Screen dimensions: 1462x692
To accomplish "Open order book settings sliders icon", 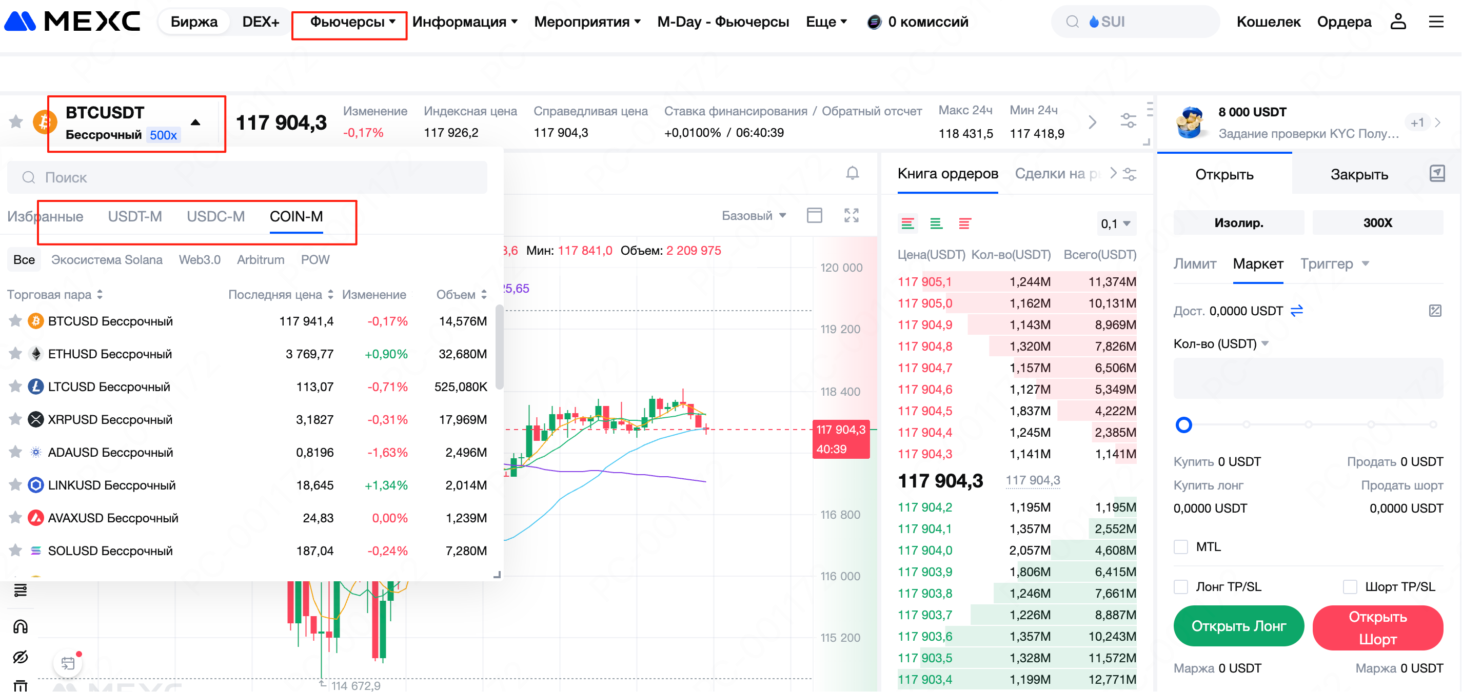I will 1130,174.
